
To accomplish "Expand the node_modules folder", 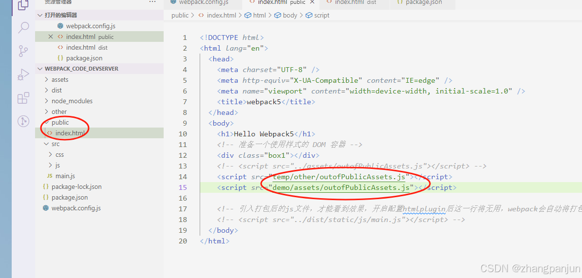I will 72,101.
